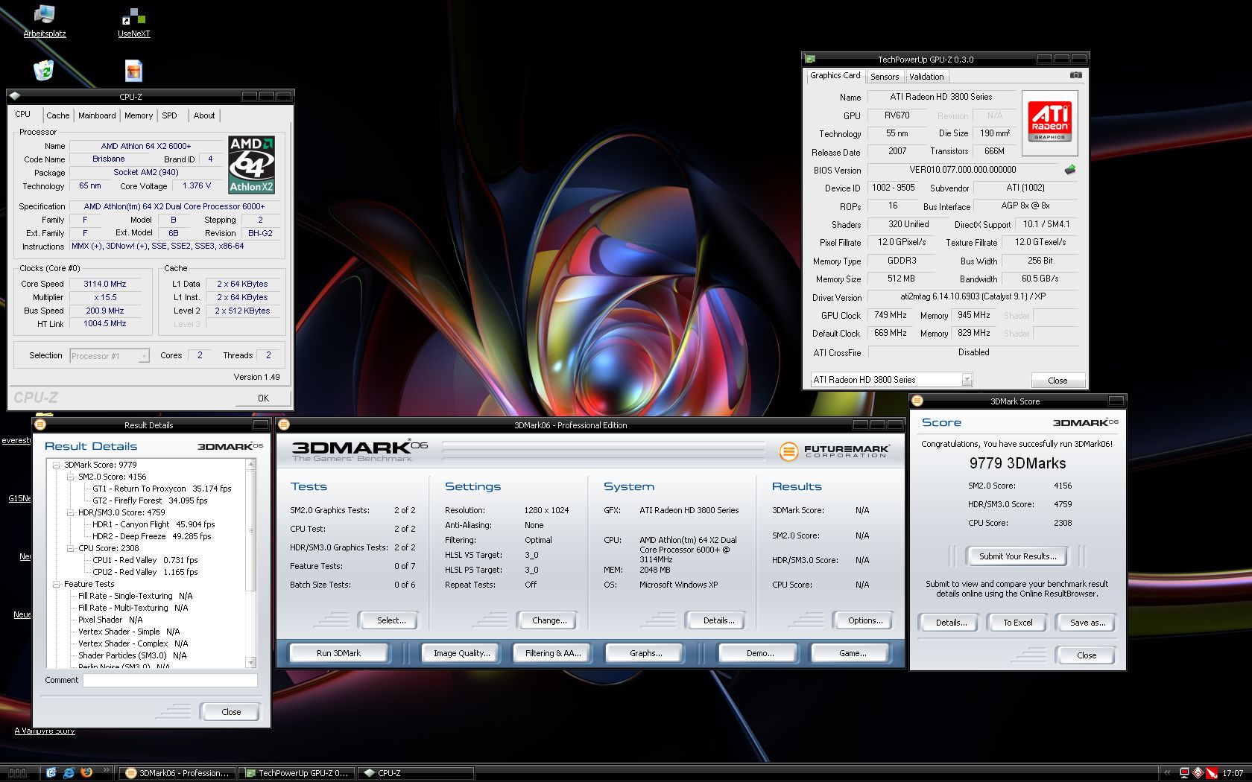Open the graphics card selector dropdown in GPU-Z
This screenshot has width=1252, height=782.
tap(967, 380)
